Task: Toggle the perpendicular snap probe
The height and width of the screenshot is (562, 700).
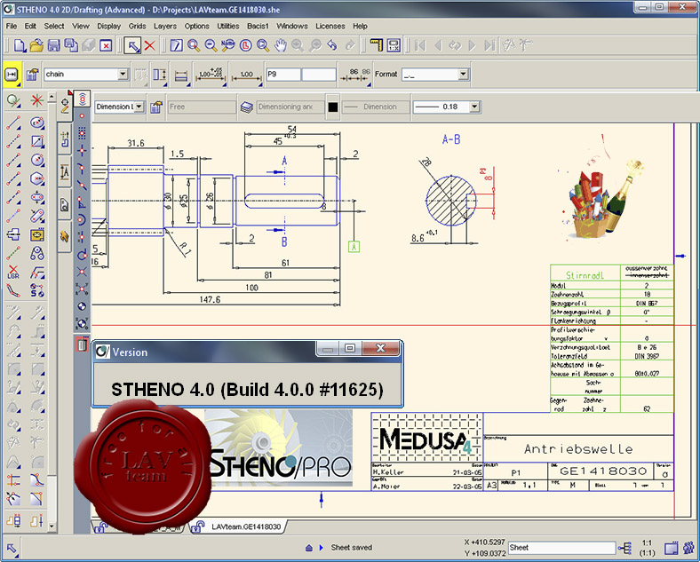Action: click(82, 202)
